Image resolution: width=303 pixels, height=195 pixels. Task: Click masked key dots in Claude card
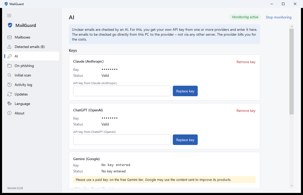click(x=110, y=69)
